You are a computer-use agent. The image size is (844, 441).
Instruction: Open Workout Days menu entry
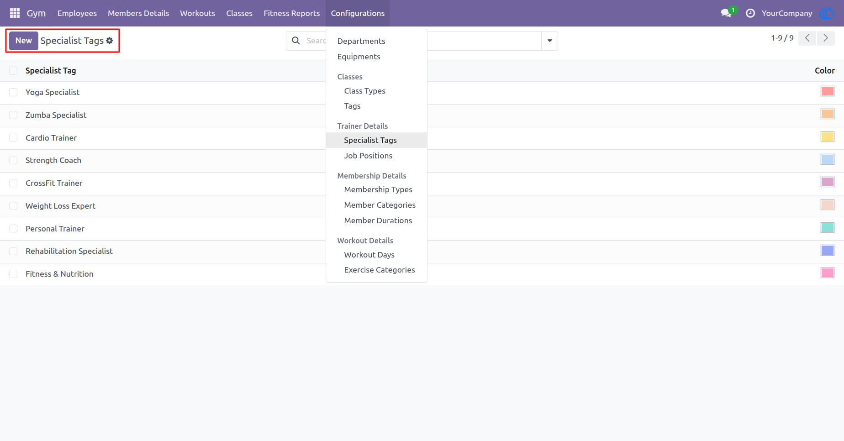(x=369, y=255)
